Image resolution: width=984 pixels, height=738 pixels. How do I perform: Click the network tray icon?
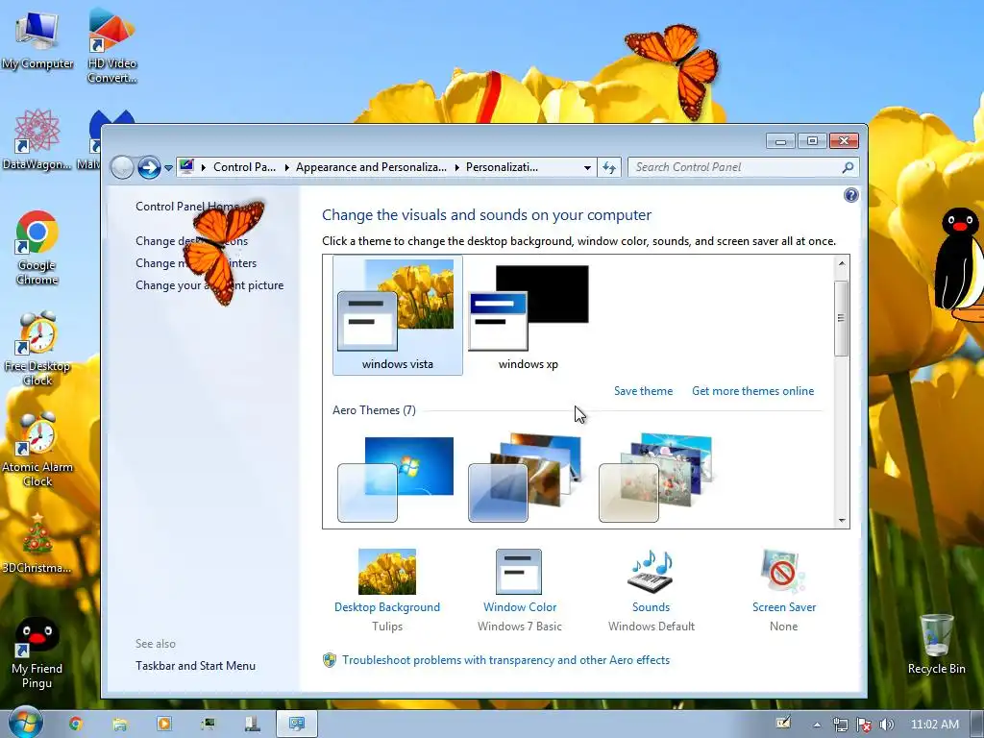click(x=840, y=725)
